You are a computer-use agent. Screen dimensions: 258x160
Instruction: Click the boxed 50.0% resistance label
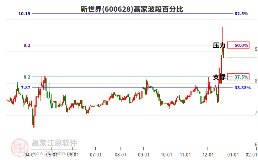coord(238,45)
